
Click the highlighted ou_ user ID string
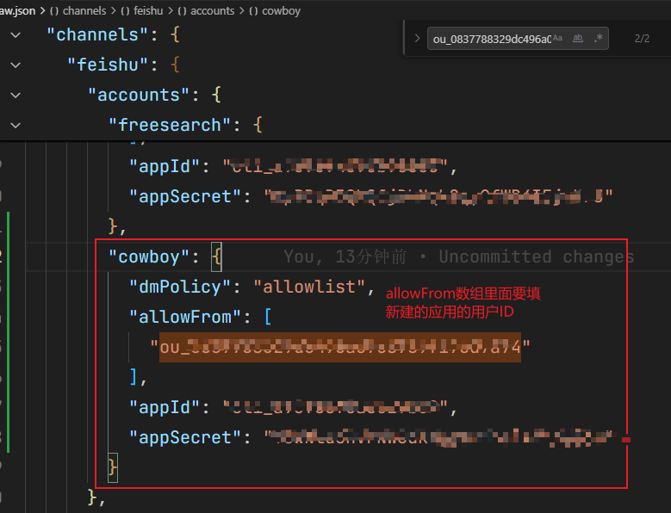(x=340, y=347)
